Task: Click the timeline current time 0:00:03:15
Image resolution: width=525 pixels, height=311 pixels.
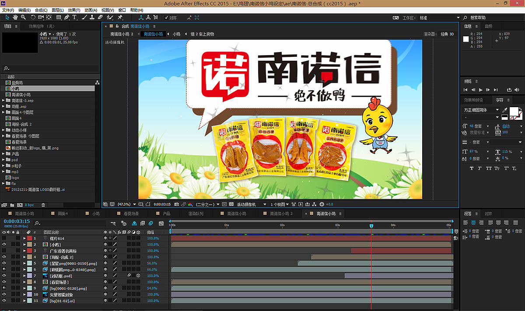Action: coord(17,221)
